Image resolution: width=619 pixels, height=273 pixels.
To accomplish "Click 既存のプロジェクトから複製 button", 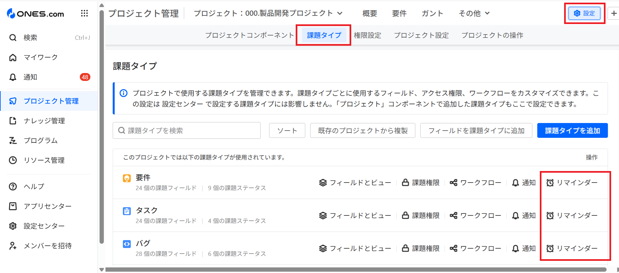I will pyautogui.click(x=363, y=131).
